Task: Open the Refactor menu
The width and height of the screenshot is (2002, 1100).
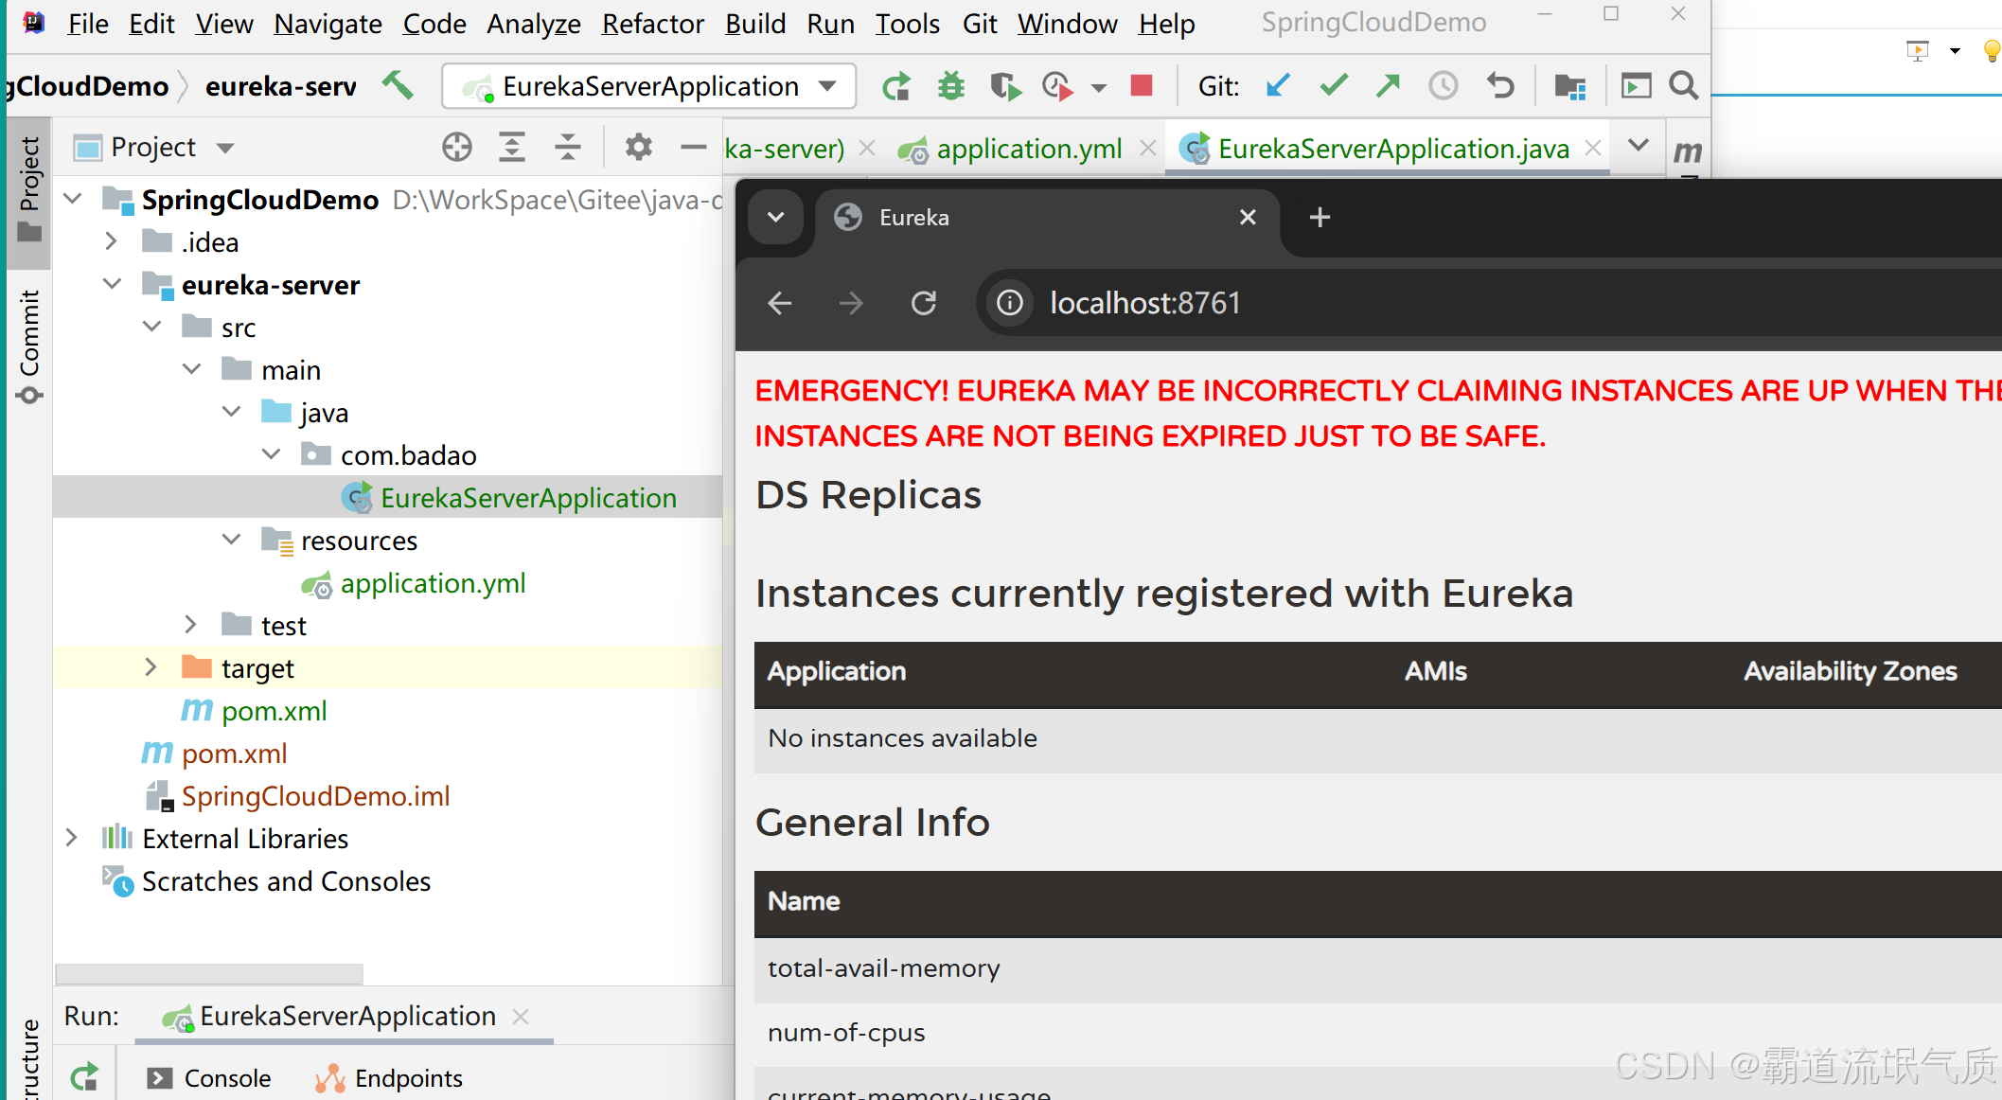Action: [x=652, y=24]
